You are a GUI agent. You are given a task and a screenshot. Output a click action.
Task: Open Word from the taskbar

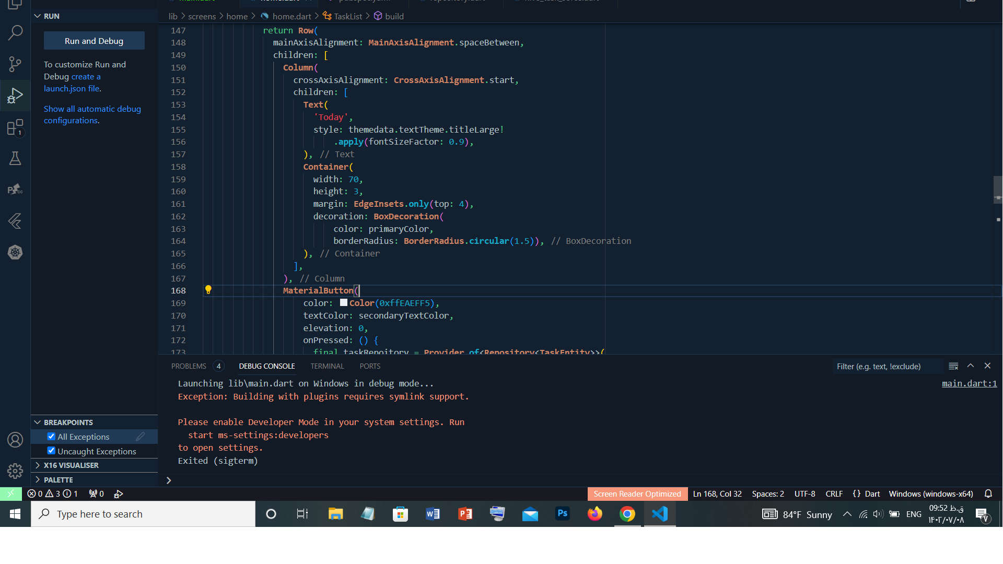[433, 514]
